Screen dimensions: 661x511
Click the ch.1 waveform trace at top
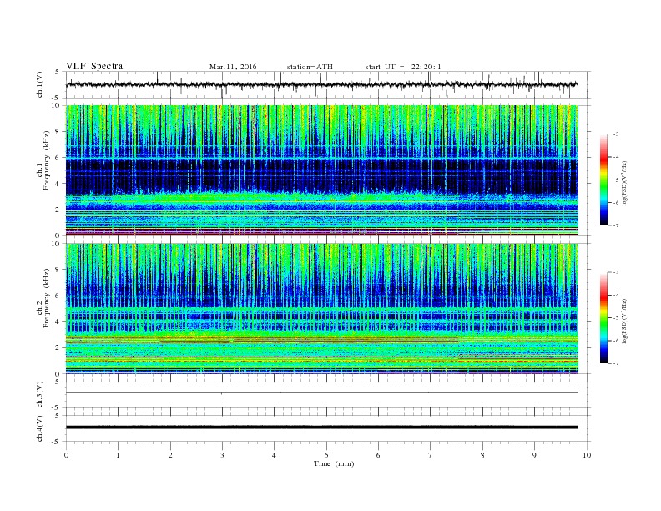322,84
